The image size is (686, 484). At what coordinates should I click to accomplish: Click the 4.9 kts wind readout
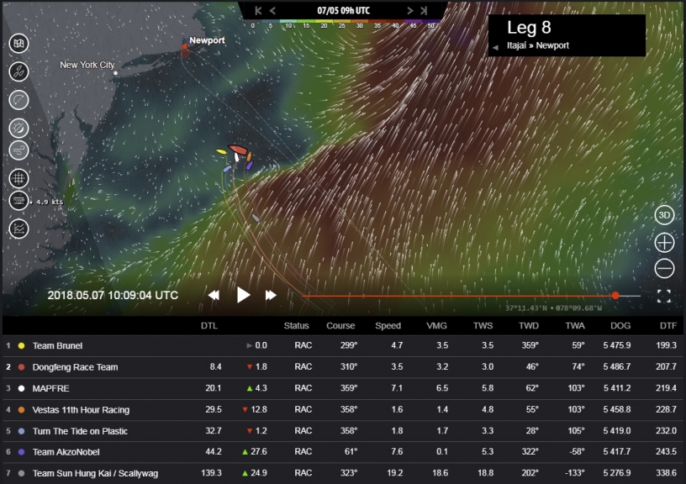(50, 202)
